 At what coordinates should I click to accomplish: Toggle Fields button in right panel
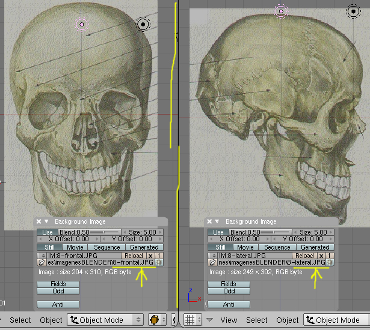(x=229, y=284)
